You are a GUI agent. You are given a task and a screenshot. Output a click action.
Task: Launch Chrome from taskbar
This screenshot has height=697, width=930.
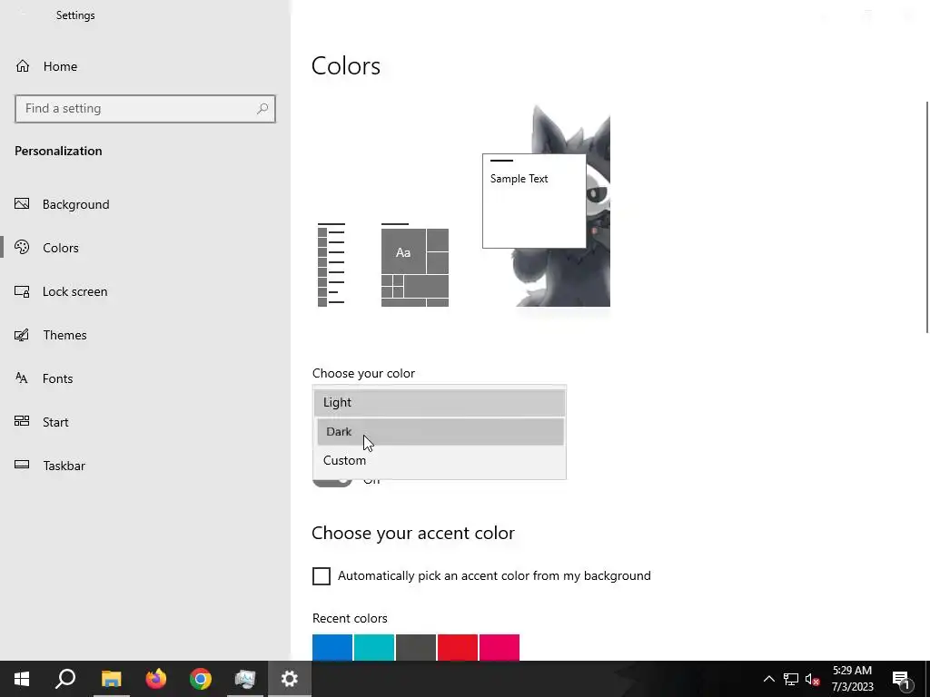point(201,679)
